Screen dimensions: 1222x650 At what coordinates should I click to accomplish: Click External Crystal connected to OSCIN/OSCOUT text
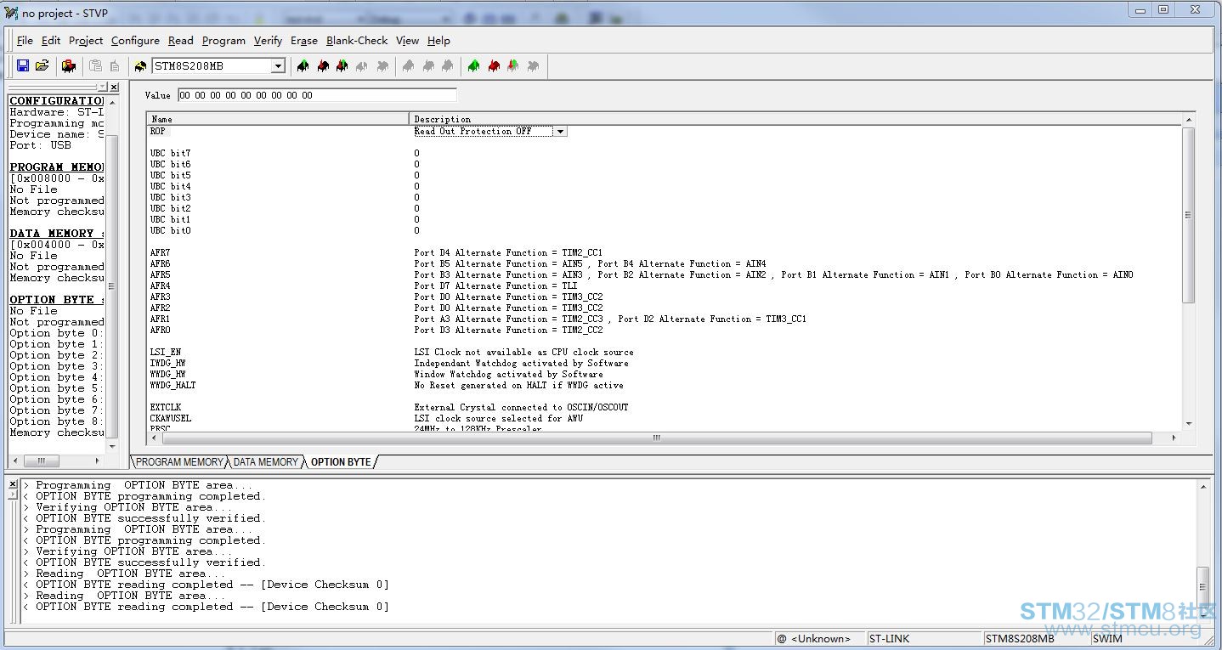521,408
